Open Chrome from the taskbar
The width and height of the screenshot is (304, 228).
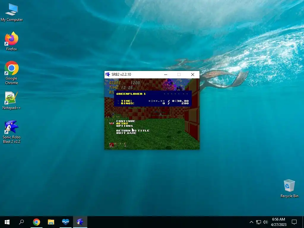point(36,222)
